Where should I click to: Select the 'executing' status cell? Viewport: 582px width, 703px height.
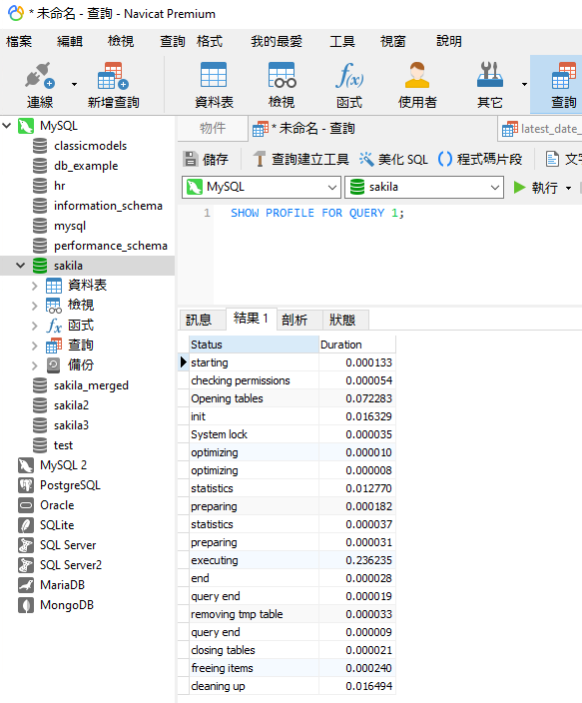(254, 560)
